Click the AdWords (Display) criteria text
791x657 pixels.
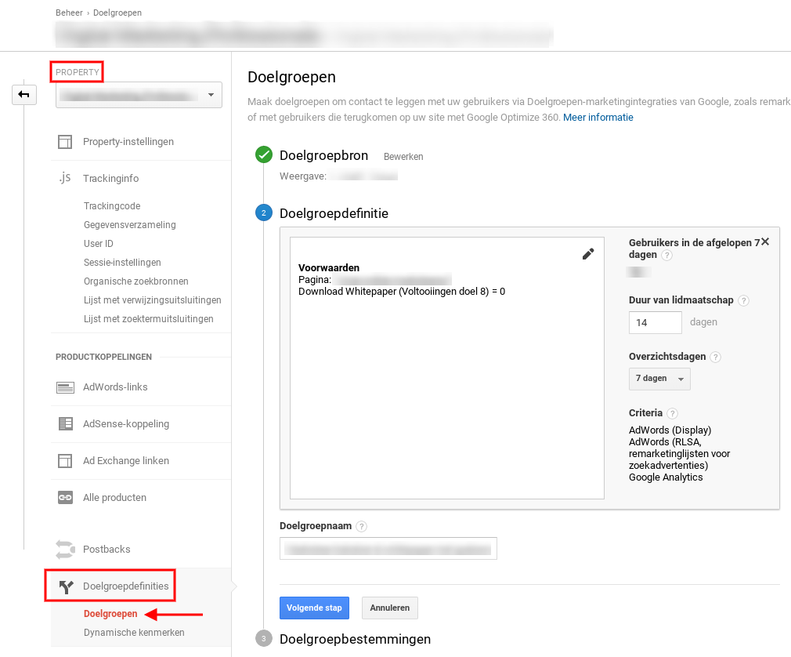(670, 430)
